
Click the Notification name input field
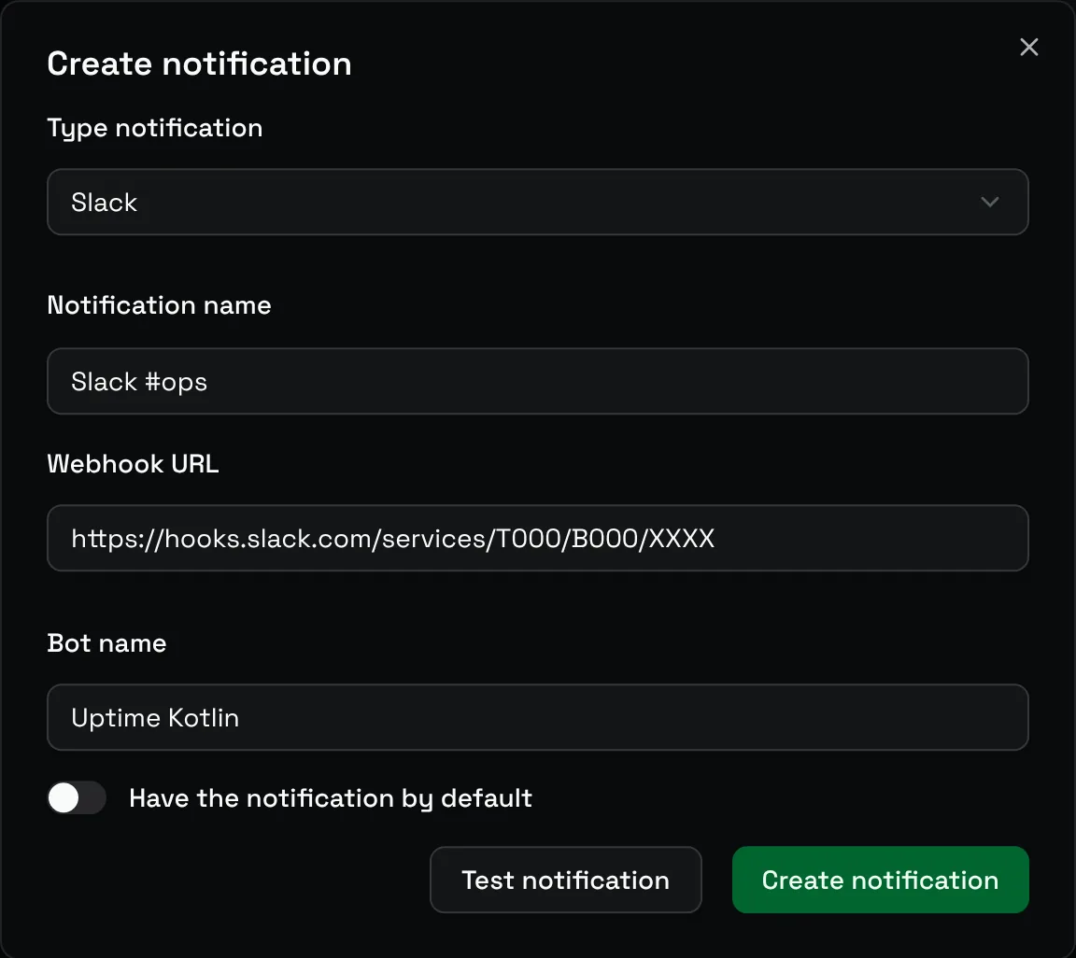tap(537, 381)
